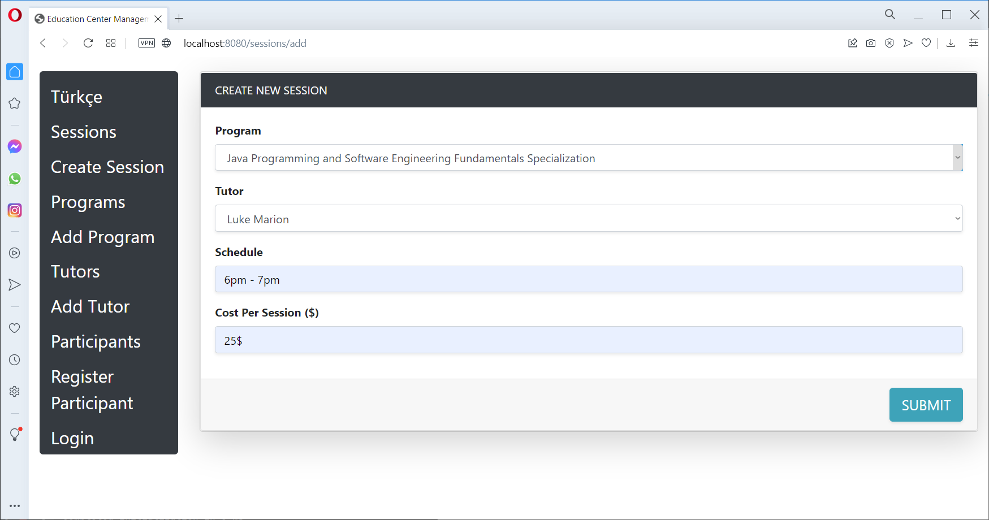Open the Tutor dropdown showing Luke Marion
The image size is (989, 520).
588,218
